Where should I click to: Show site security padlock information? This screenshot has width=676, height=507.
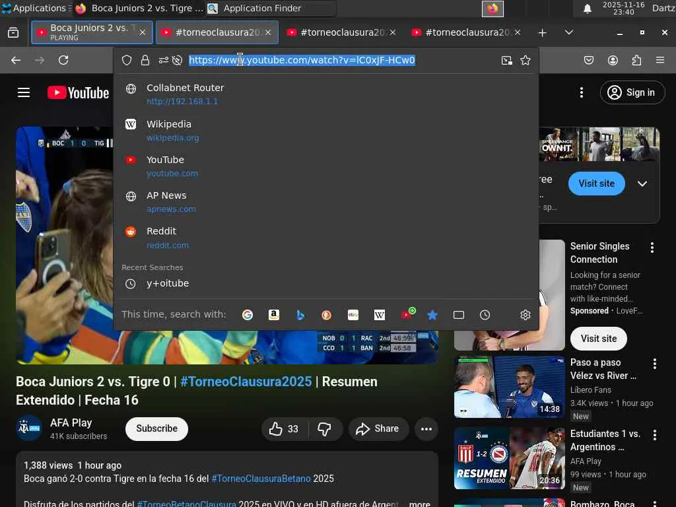[x=145, y=60]
